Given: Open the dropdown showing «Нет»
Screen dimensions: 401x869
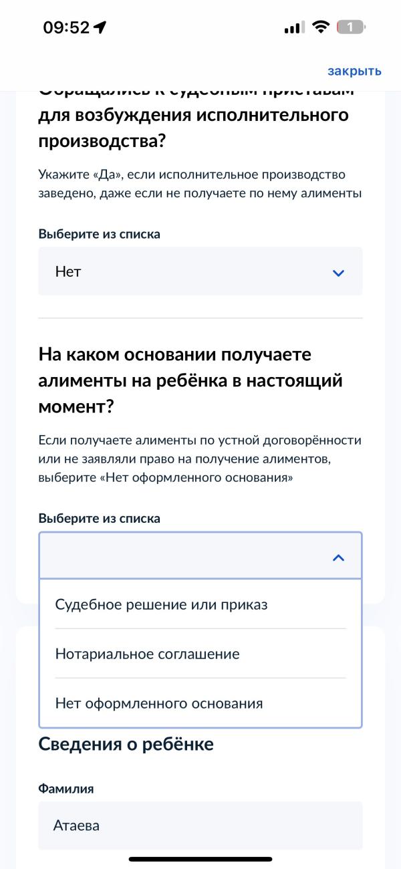Looking at the screenshot, I should (200, 271).
